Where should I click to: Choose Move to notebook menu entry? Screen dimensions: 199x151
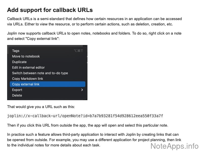[26, 56]
